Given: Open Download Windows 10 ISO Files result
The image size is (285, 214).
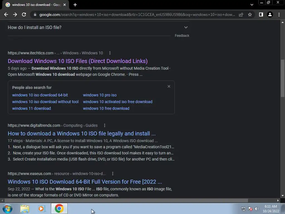Looking at the screenshot, I should (78, 61).
